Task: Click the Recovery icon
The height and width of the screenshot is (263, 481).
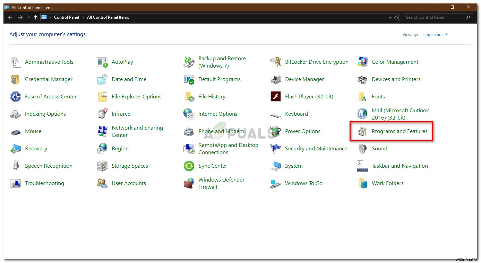Action: [x=16, y=149]
